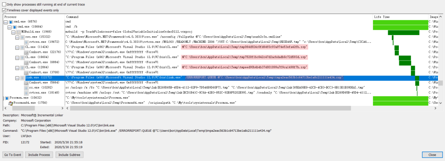Click the MSBuild.exe (1968) process icon

coord(19,32)
